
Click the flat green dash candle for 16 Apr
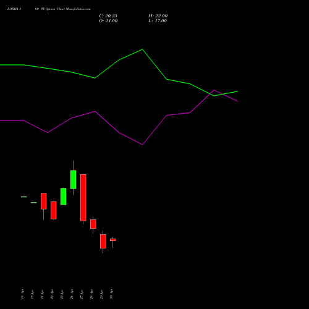[24, 197]
